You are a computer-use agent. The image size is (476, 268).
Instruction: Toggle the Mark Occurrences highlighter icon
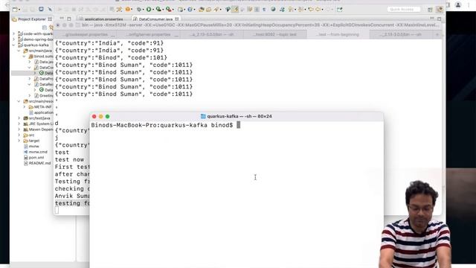click(235, 10)
